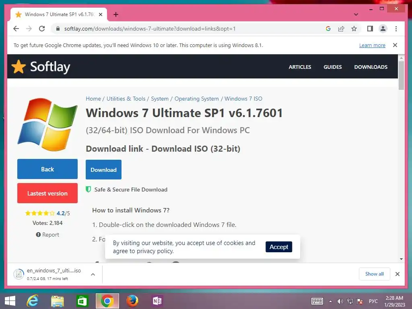412x309 pixels.
Task: Open the Operating System breadcrumb
Action: [196, 99]
